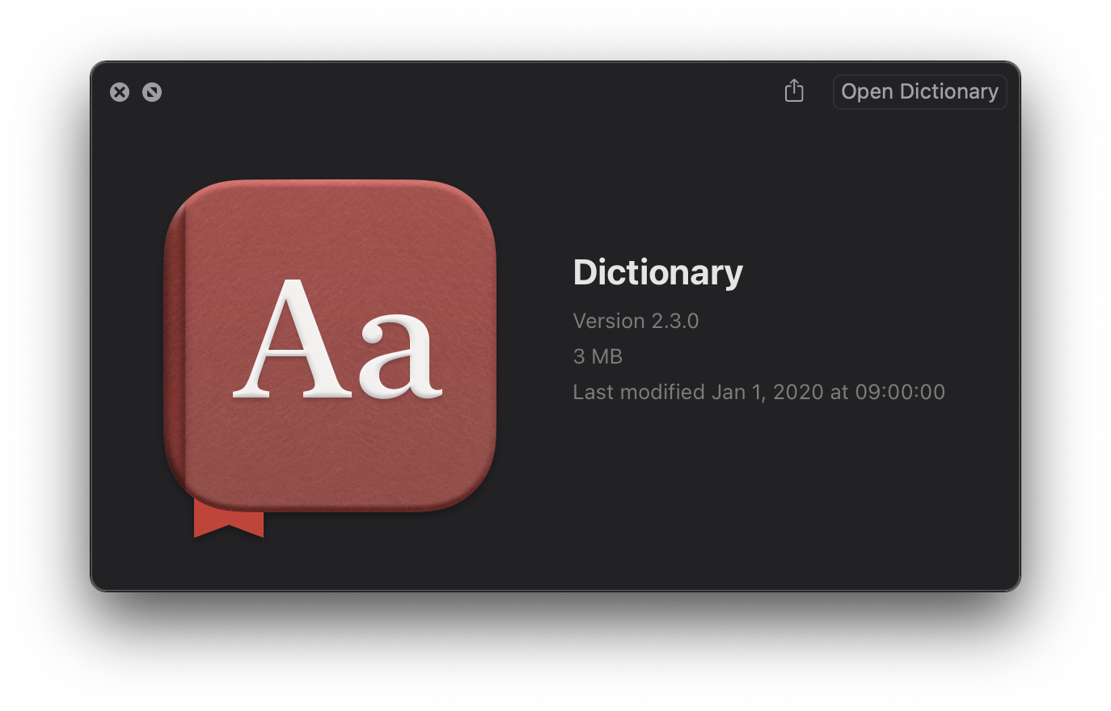Click the circular slashed icon beside the close button
1111x711 pixels.
tap(152, 92)
